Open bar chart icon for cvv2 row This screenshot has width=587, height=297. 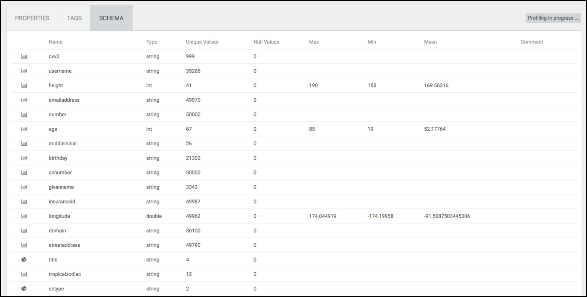[x=24, y=56]
